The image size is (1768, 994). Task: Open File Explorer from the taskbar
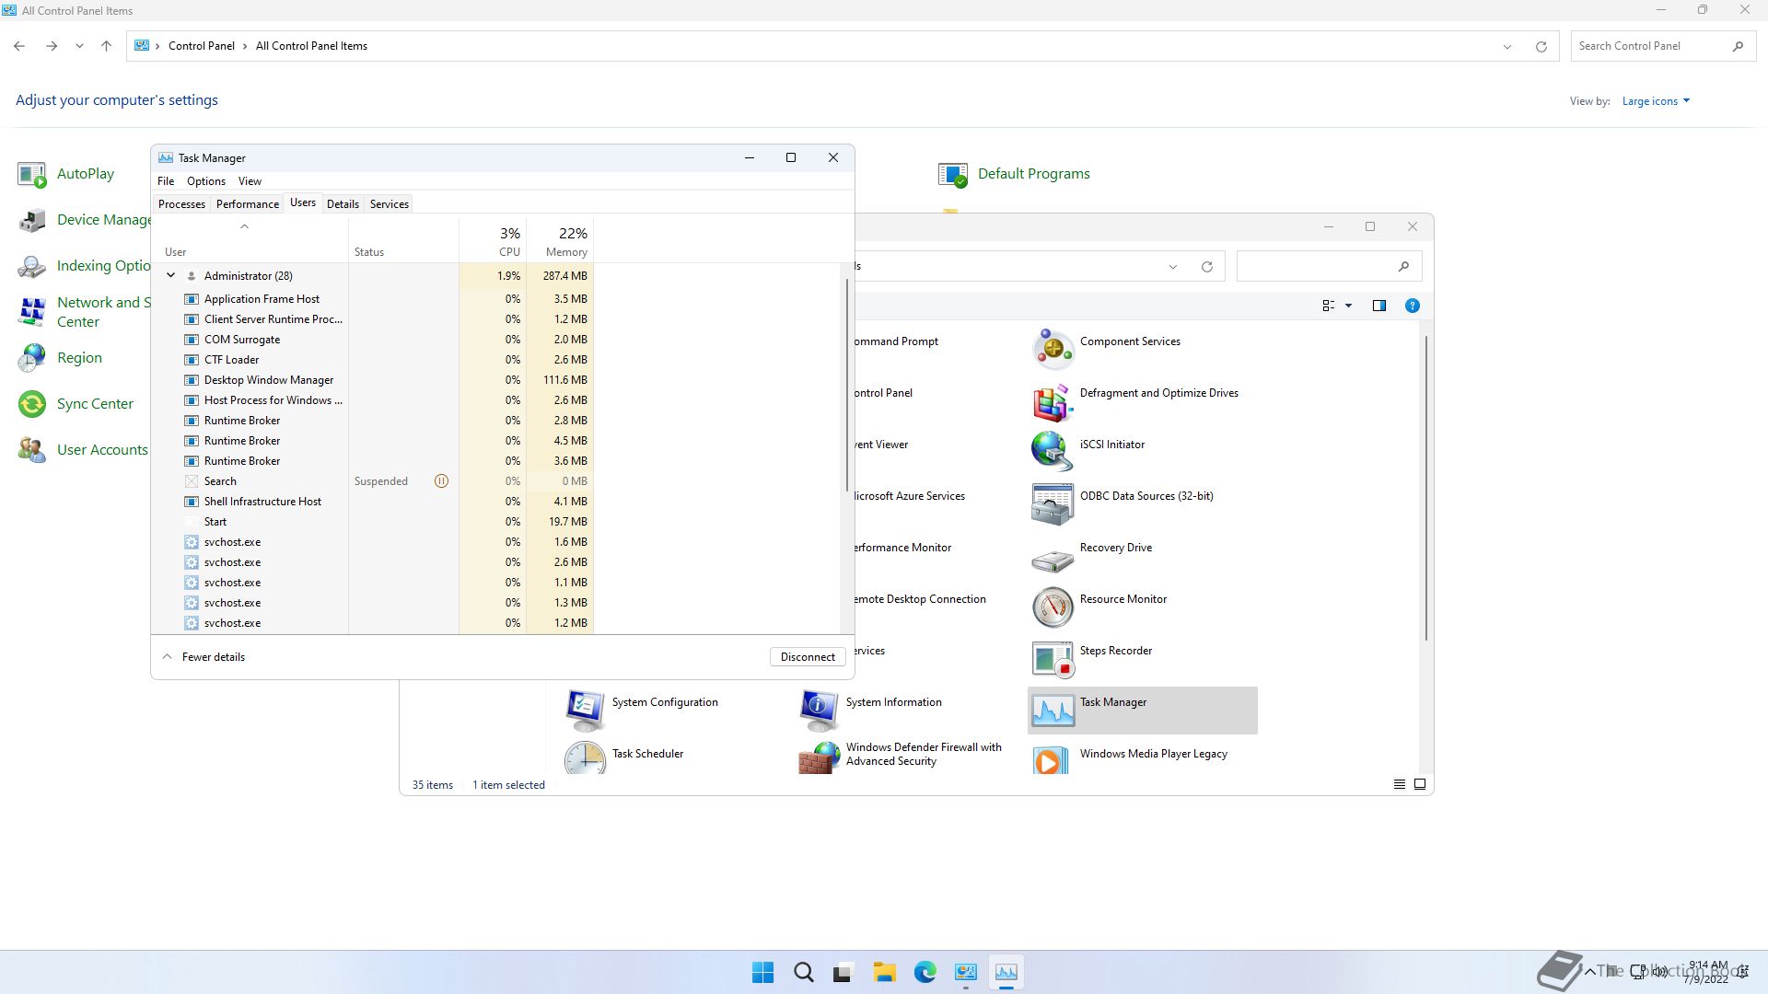pyautogui.click(x=885, y=972)
